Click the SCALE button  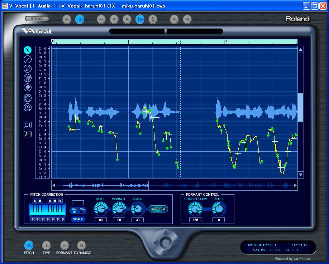[x=78, y=219]
